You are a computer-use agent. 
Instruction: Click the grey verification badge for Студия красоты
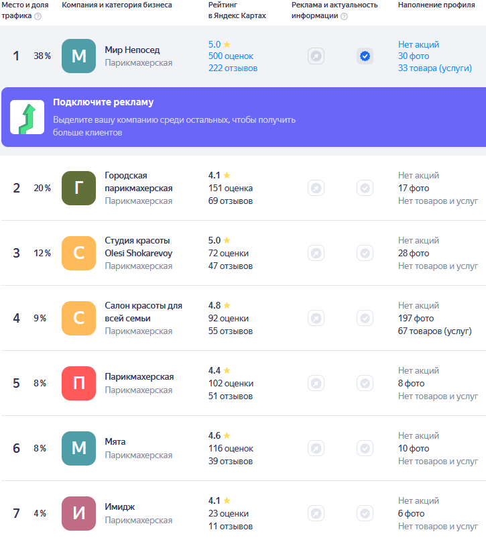coord(365,254)
